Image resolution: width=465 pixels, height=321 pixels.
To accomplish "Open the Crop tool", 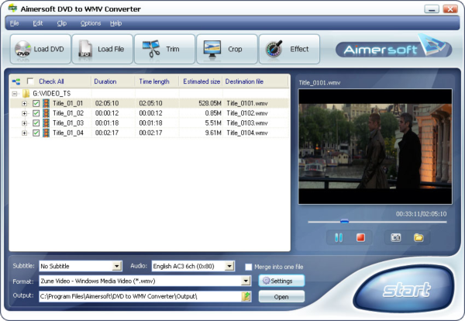I will coord(226,50).
